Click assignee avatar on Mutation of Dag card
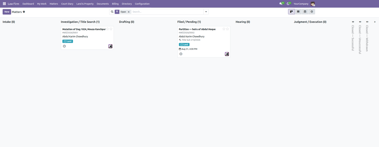 tap(110, 46)
